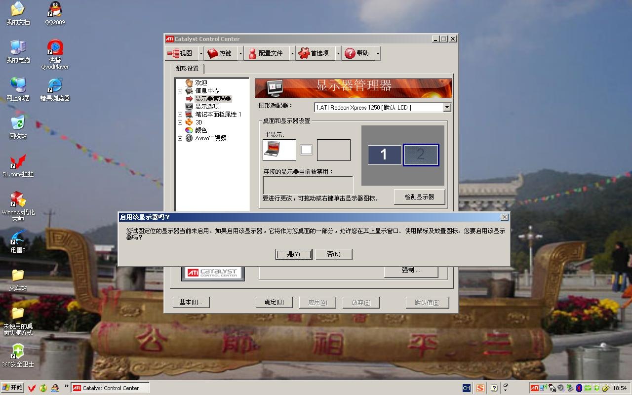This screenshot has height=395, width=632.
Task: Click the 帮助 (Help) toolbar icon
Action: point(357,53)
